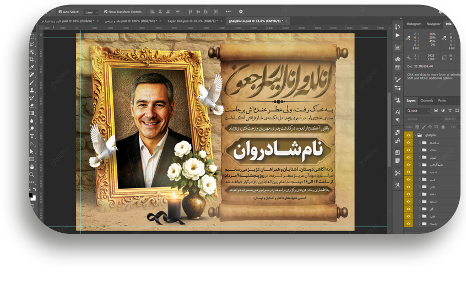Select the Horizontal Type tool
This screenshot has height=283, width=466.
pyautogui.click(x=32, y=136)
